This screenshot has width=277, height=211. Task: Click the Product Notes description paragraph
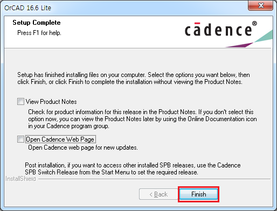[x=142, y=119]
